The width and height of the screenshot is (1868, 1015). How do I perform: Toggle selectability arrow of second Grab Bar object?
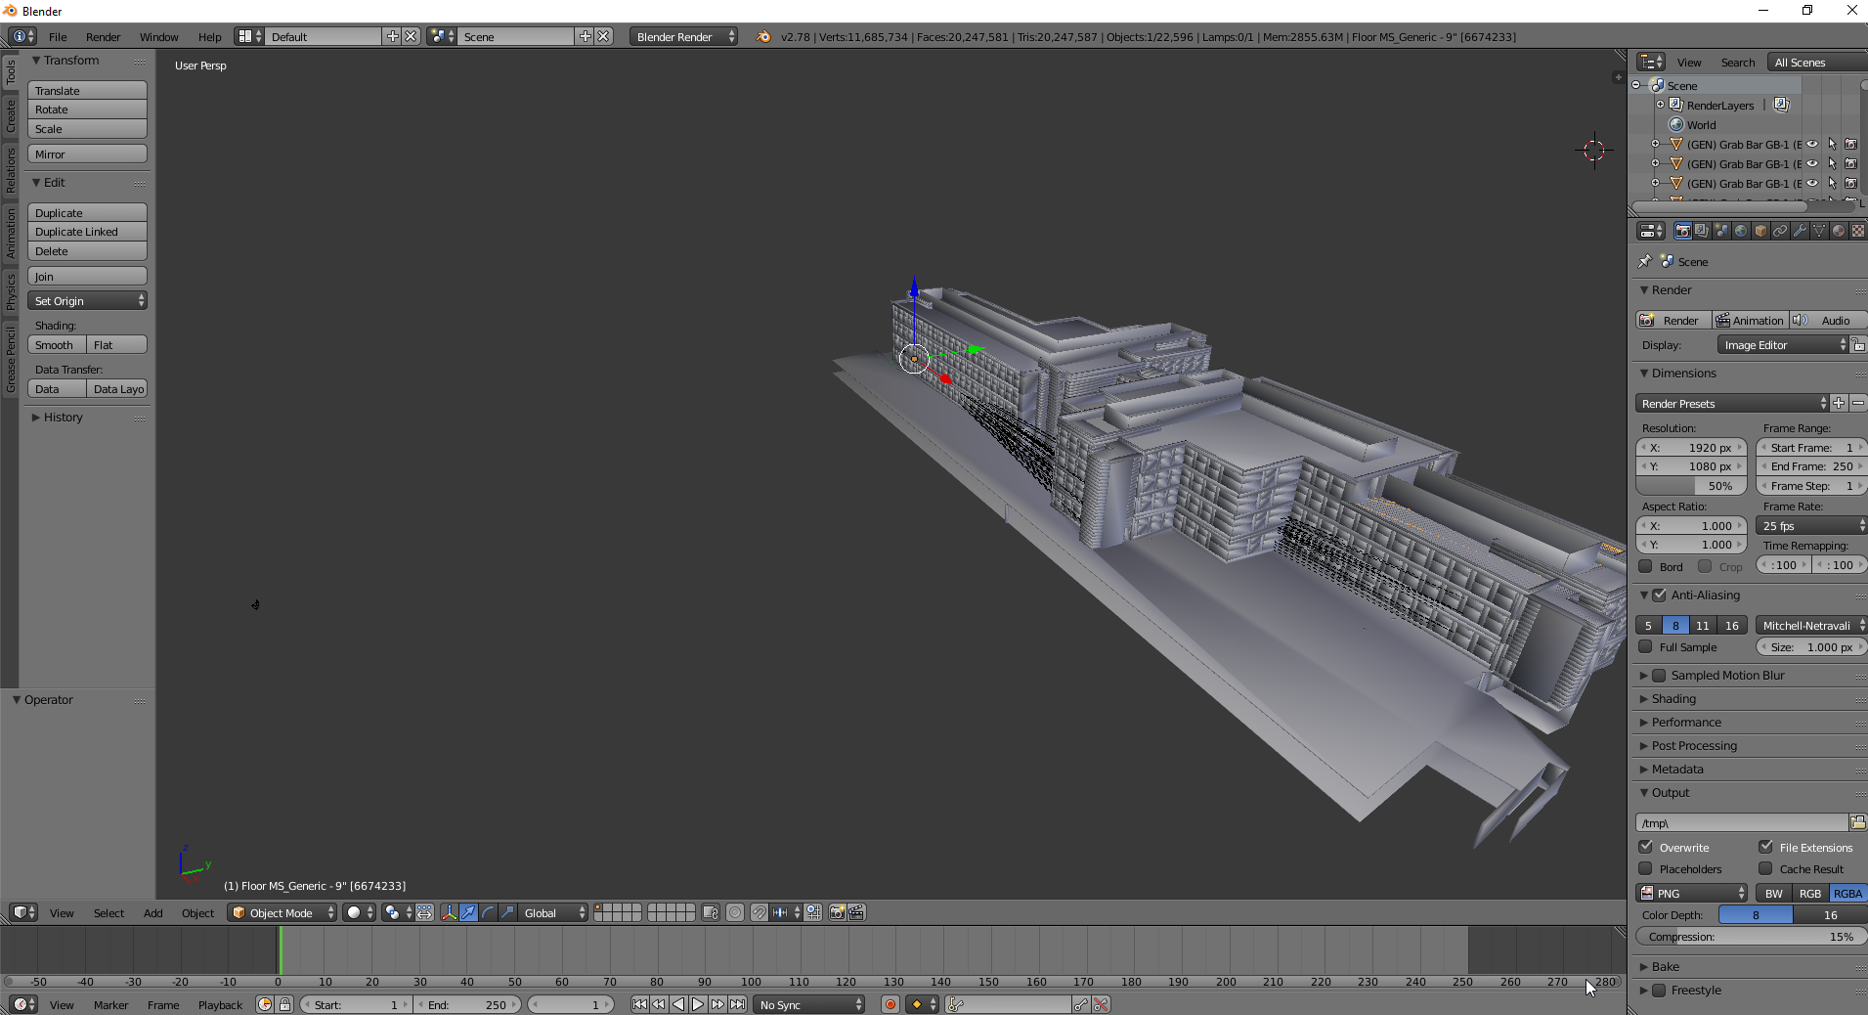1832,164
